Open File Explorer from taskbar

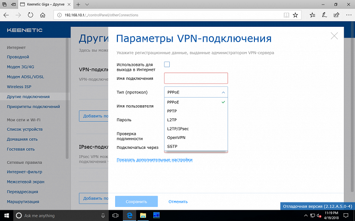(143, 216)
